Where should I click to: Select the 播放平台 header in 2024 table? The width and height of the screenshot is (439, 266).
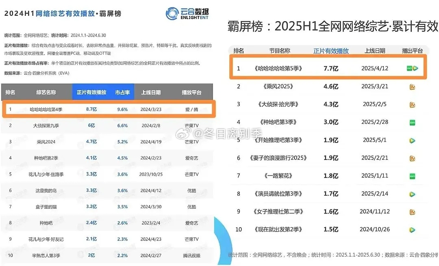191,92
